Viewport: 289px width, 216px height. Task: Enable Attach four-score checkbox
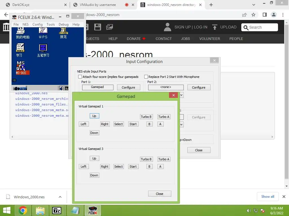pyautogui.click(x=80, y=76)
